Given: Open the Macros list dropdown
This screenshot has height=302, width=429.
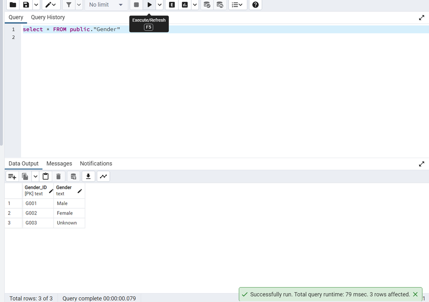Looking at the screenshot, I should click(x=238, y=5).
